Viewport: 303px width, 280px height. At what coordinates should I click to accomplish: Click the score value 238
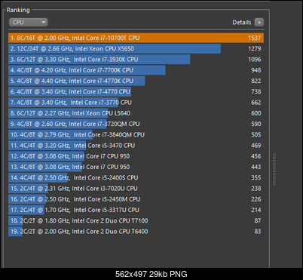(256, 189)
